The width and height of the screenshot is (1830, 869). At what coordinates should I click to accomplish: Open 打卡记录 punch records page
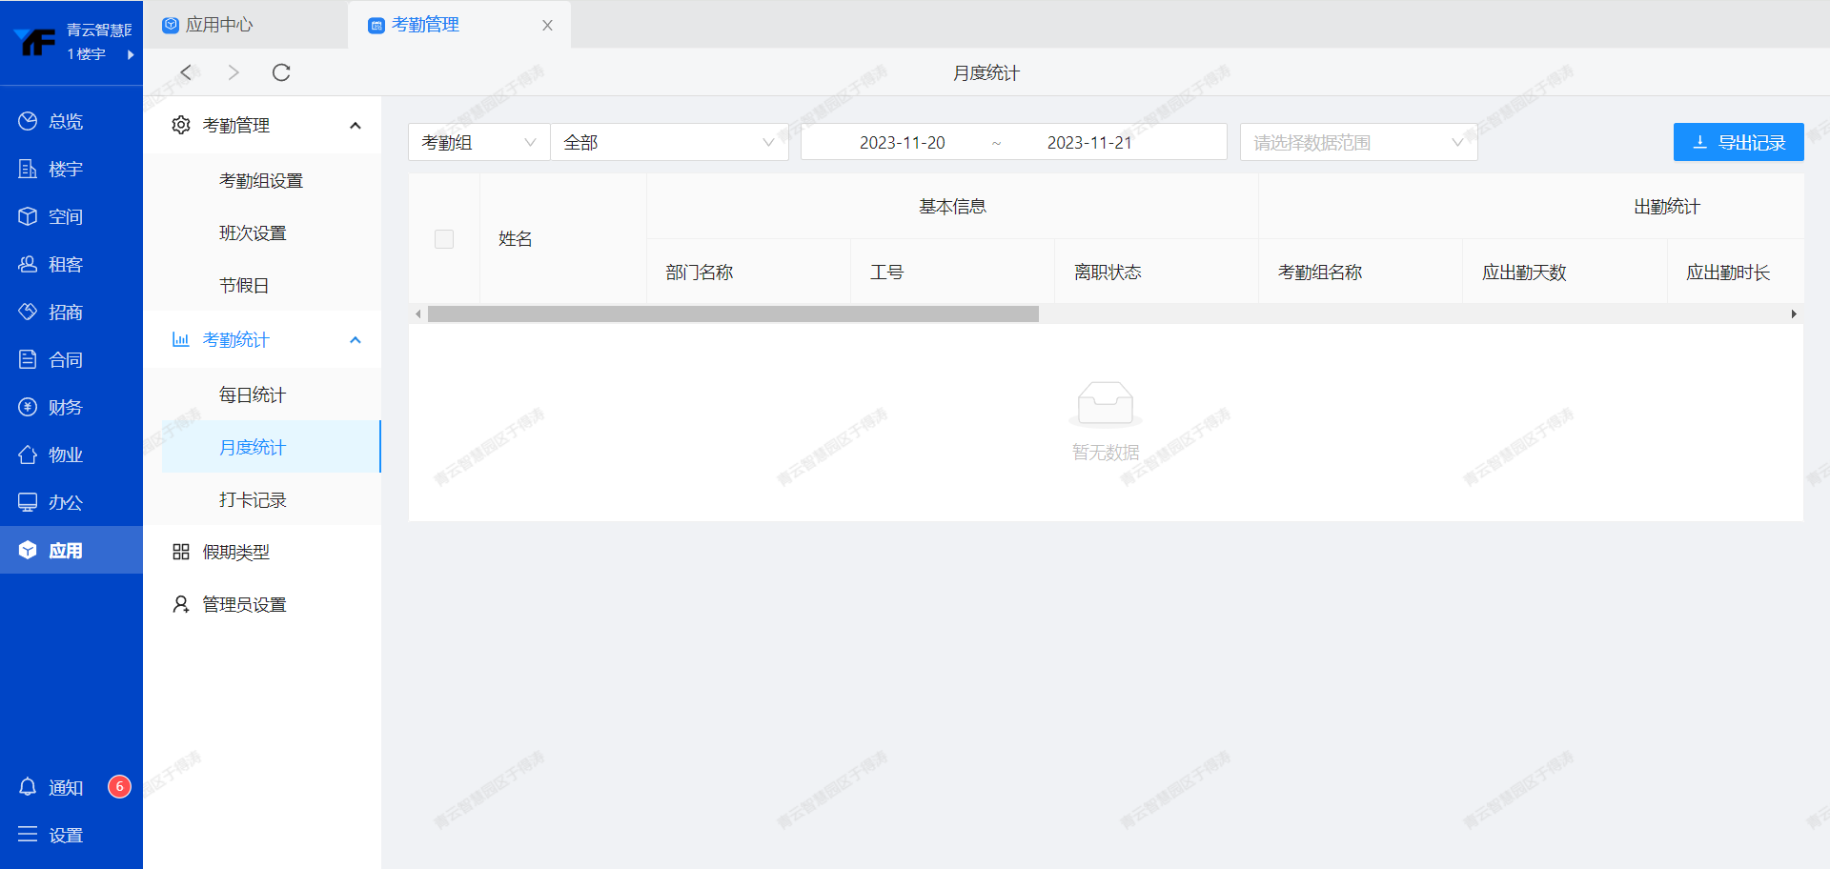click(x=252, y=499)
